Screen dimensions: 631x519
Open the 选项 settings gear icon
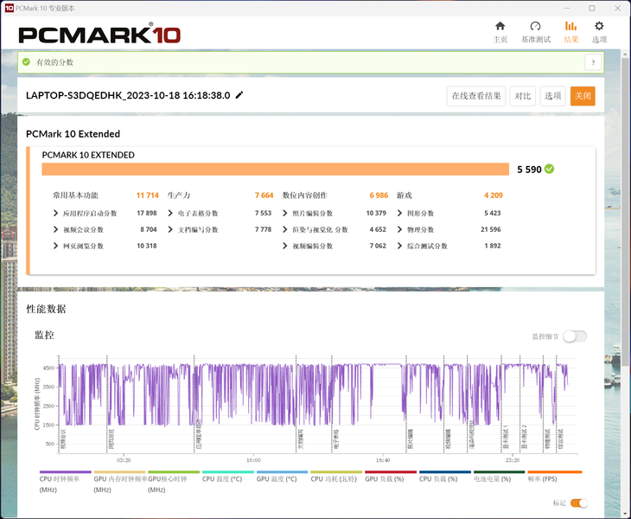599,27
